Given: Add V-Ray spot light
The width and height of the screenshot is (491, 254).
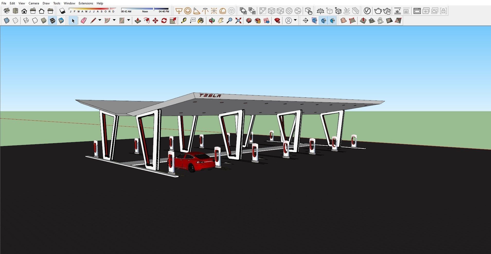Looking at the screenshot, I should tap(197, 11).
